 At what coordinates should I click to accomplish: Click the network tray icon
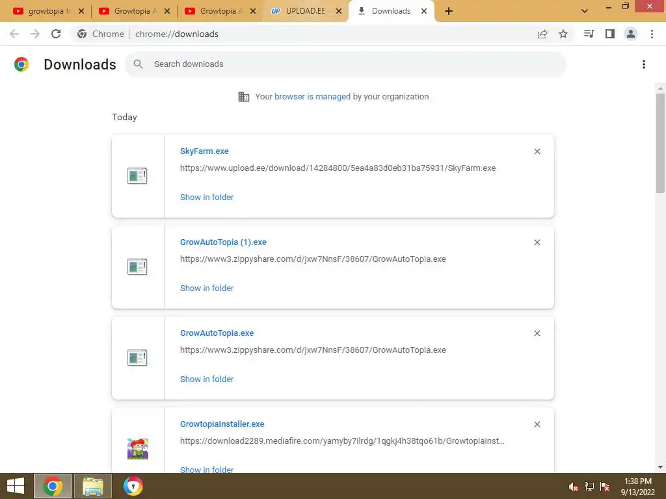589,487
